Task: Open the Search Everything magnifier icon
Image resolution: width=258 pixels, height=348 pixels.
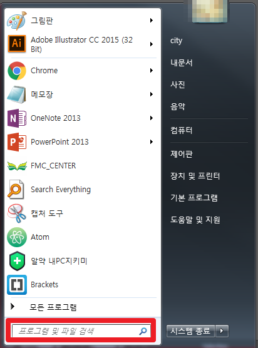Action: click(x=16, y=190)
